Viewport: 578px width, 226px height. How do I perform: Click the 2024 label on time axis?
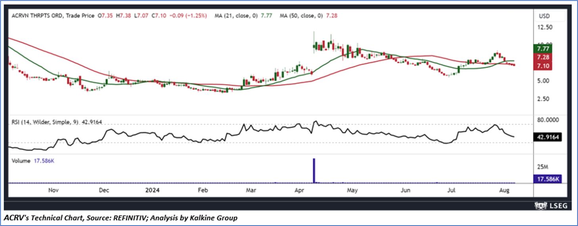pos(153,190)
